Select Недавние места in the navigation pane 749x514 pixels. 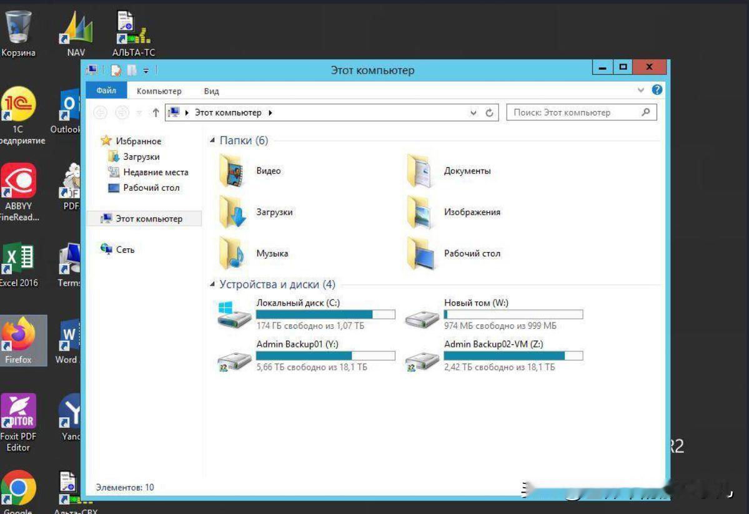(x=149, y=172)
